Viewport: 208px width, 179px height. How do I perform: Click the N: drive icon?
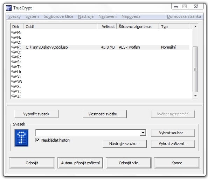click(14, 37)
